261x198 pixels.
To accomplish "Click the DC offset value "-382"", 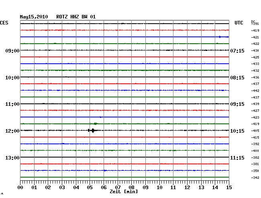I will (255, 158).
